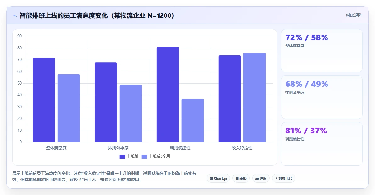Click the 上线前 bar for 排班公平感
Viewport: 375px width, 195px height.
click(106, 102)
